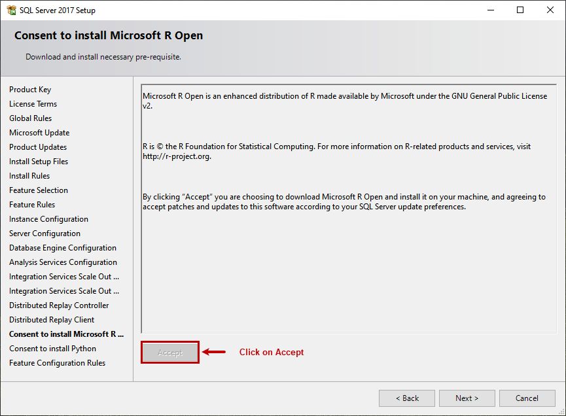Image resolution: width=566 pixels, height=416 pixels.
Task: Select the Product Key step
Action: [30, 90]
